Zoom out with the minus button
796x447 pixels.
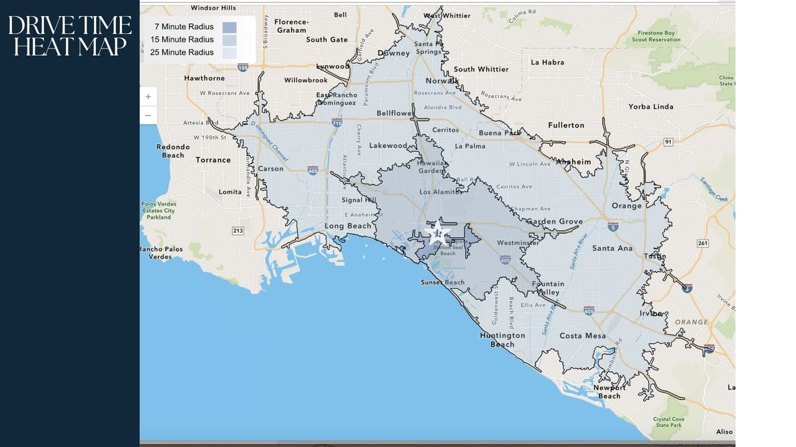(x=148, y=115)
